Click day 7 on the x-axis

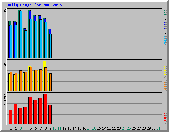click(x=41, y=128)
